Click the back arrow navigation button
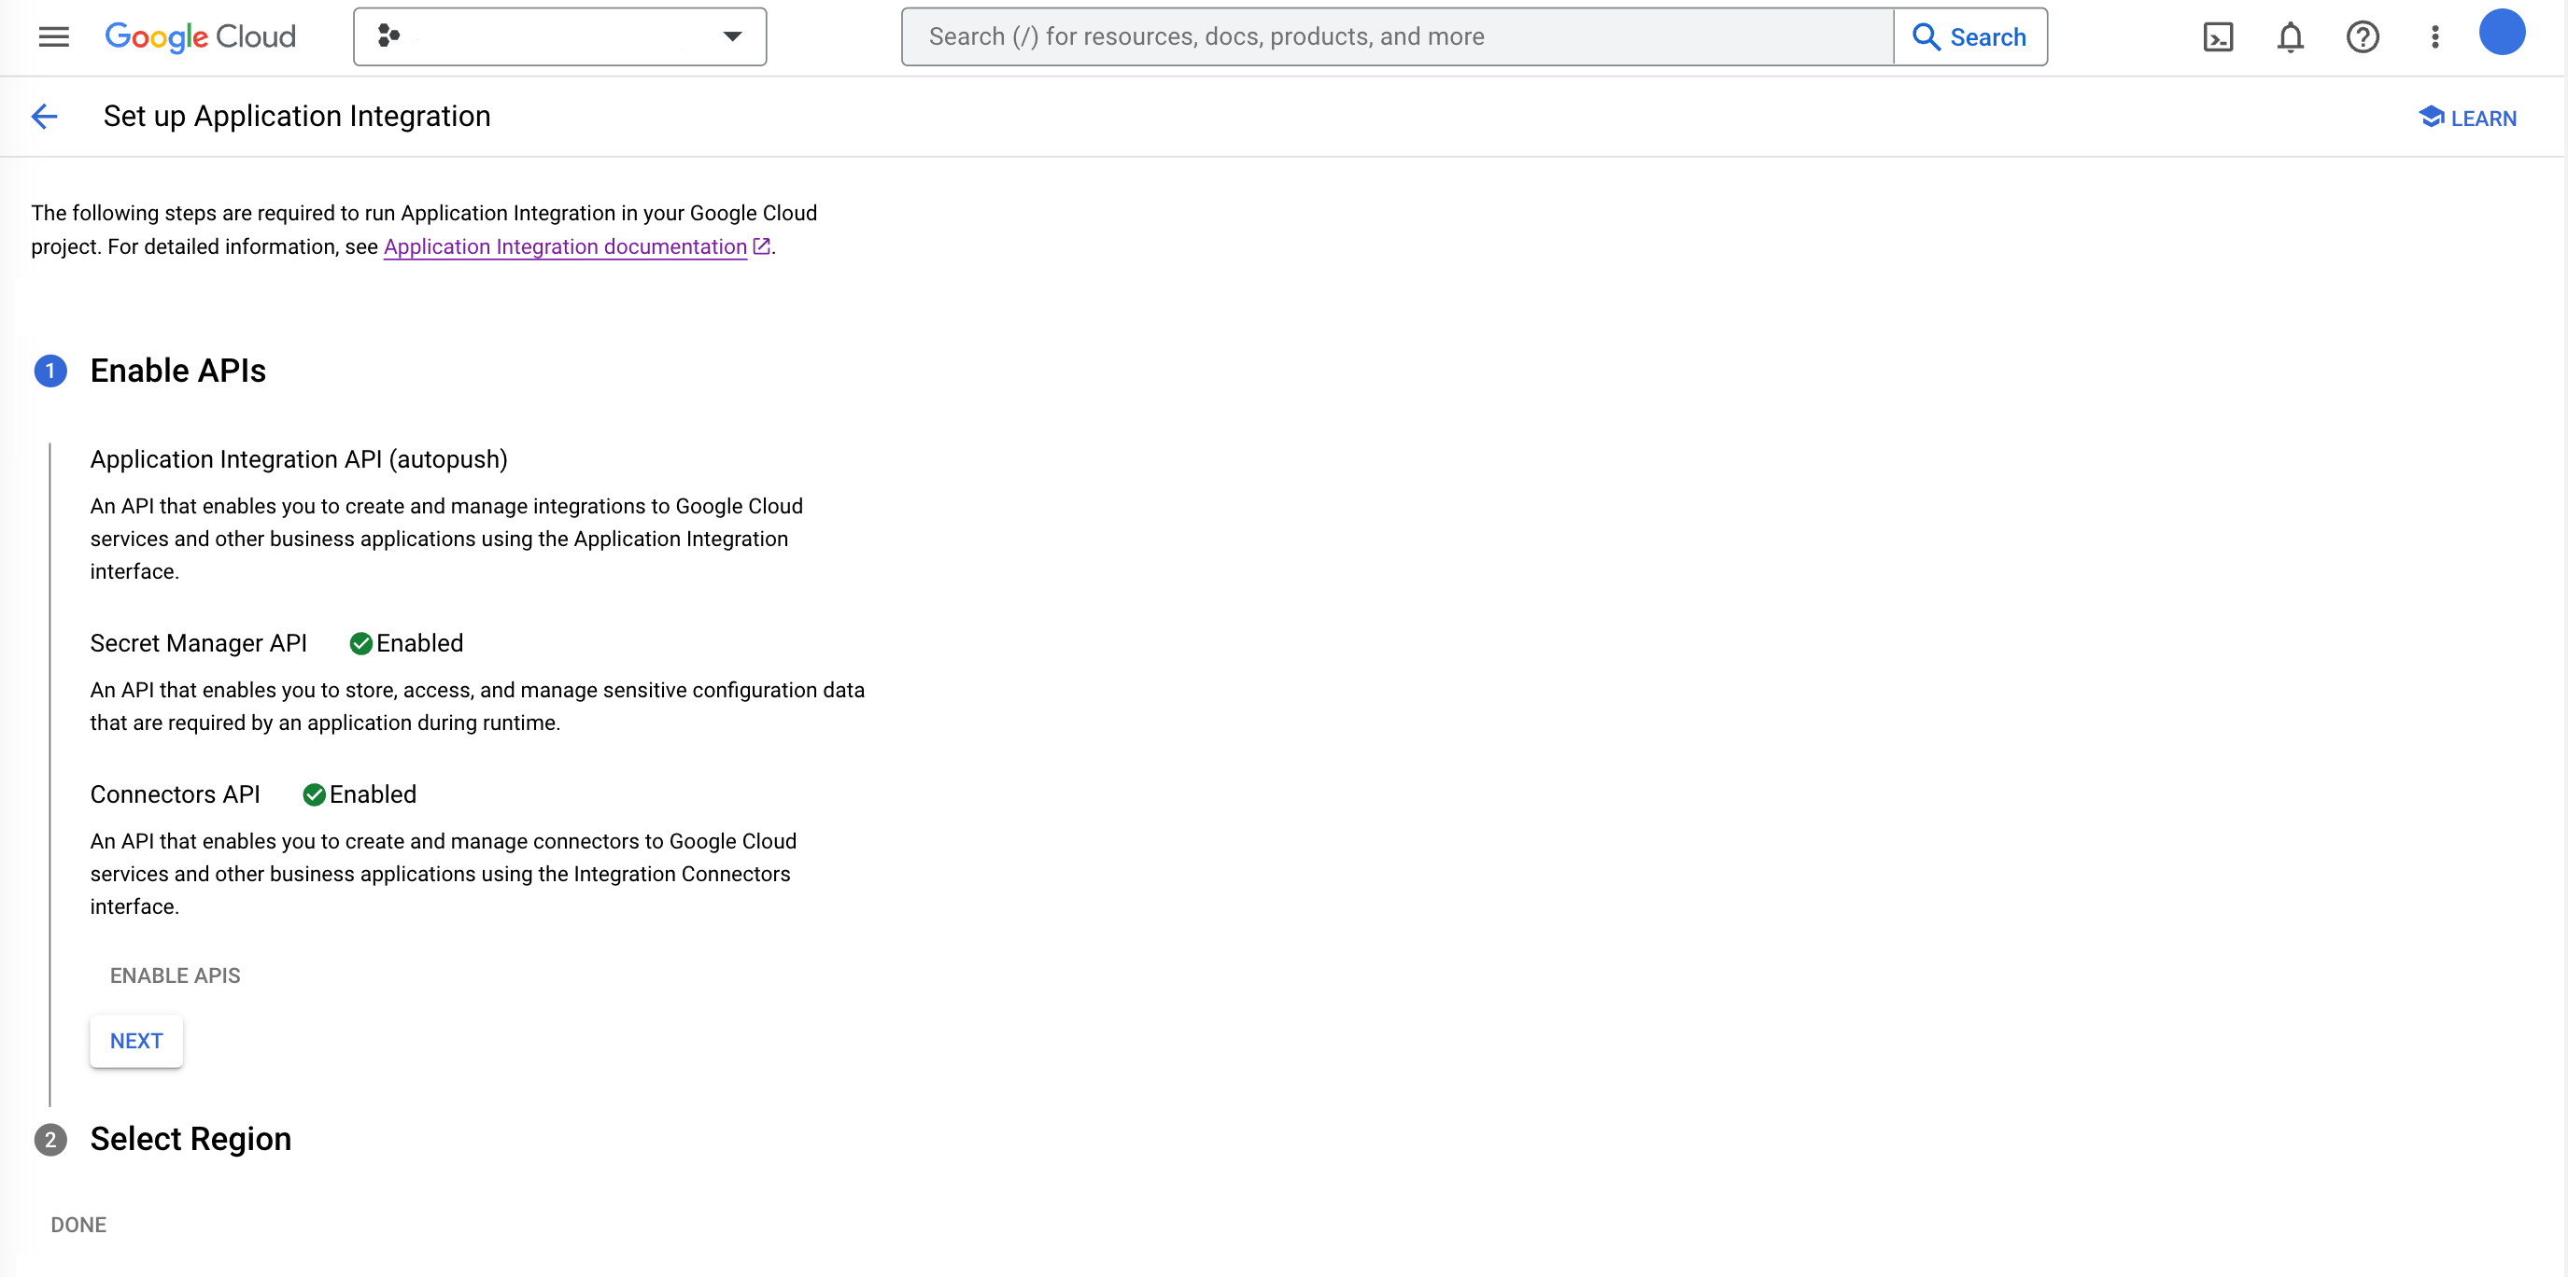The image size is (2568, 1277). click(46, 117)
